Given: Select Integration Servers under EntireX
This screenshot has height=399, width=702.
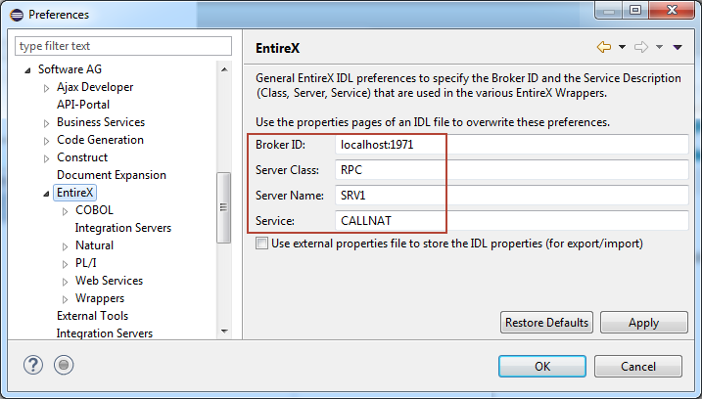Looking at the screenshot, I should pyautogui.click(x=123, y=228).
